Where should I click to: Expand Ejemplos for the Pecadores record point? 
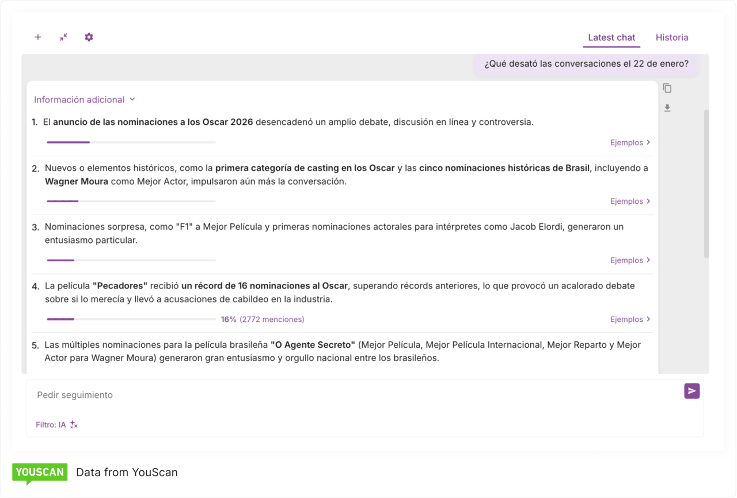point(630,319)
